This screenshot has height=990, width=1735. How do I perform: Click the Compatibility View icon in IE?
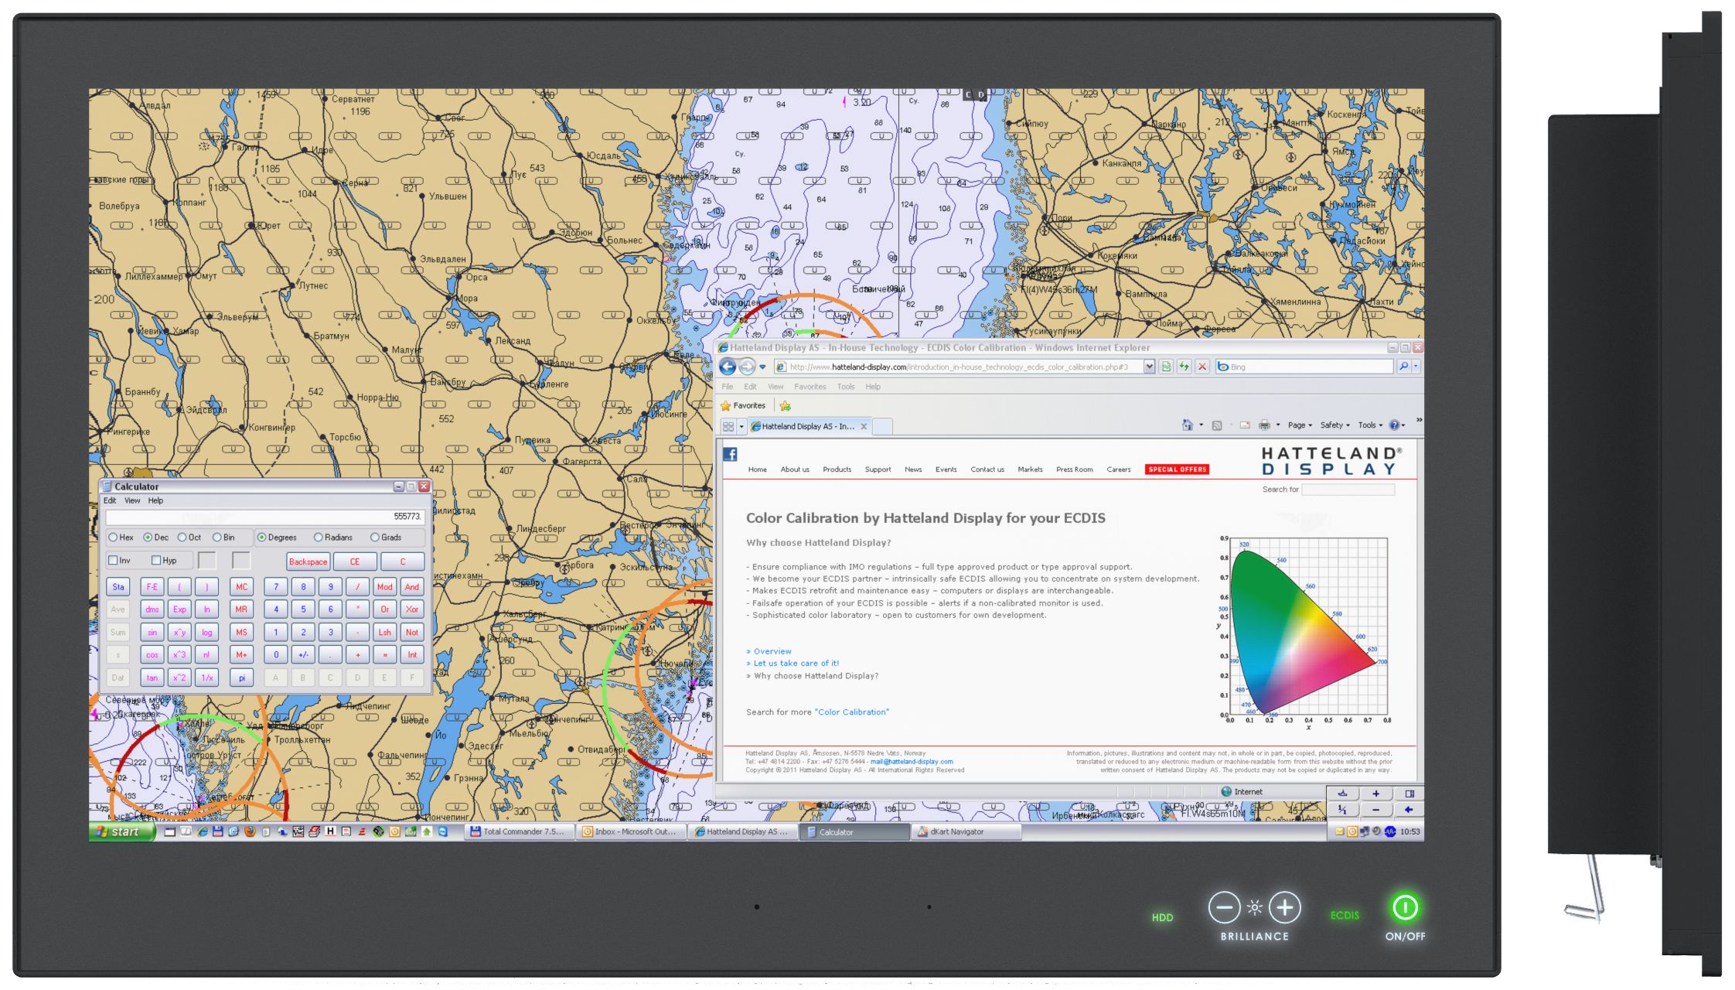[x=1166, y=367]
